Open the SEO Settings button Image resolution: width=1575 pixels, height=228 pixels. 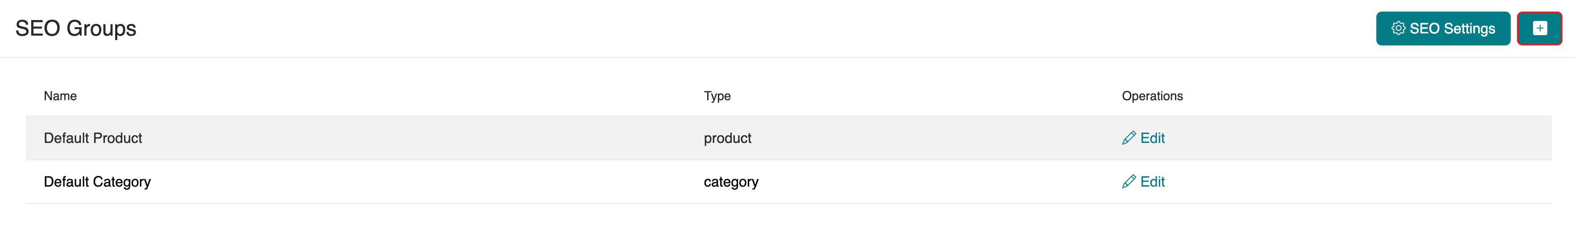(x=1443, y=28)
